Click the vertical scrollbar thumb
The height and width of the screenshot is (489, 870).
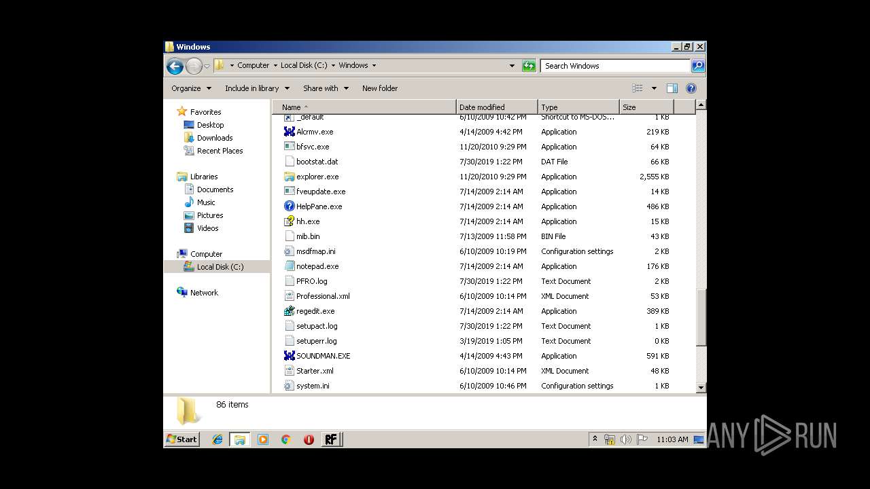pyautogui.click(x=701, y=318)
